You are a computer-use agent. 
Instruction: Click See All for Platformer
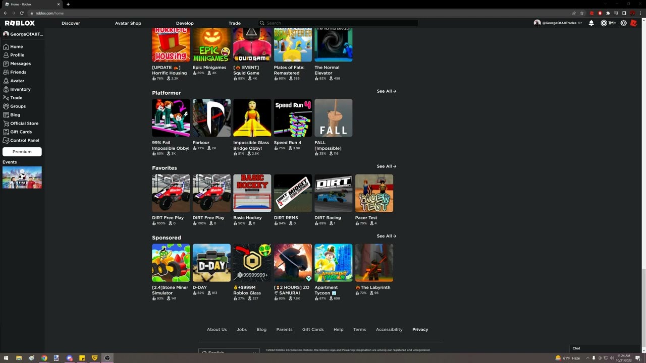click(387, 91)
